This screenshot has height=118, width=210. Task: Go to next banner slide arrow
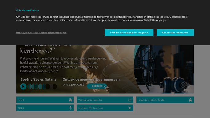click(x=189, y=85)
